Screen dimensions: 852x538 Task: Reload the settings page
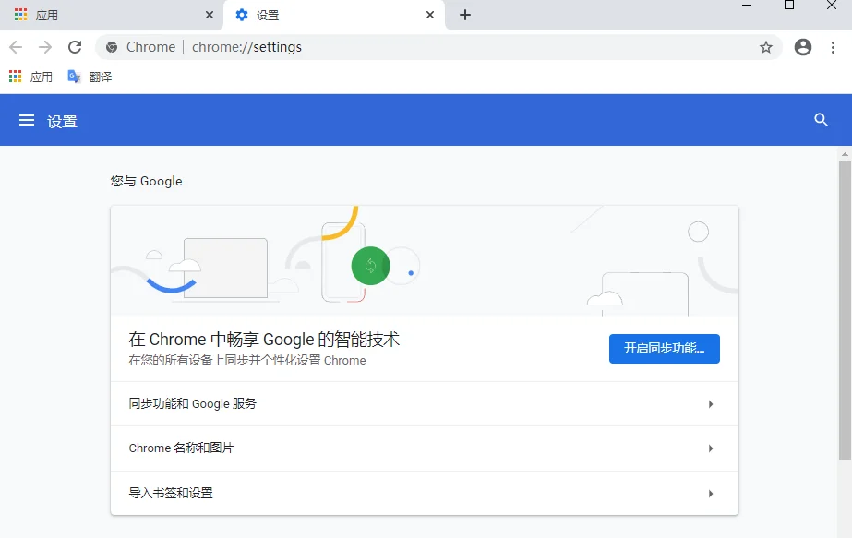tap(75, 47)
